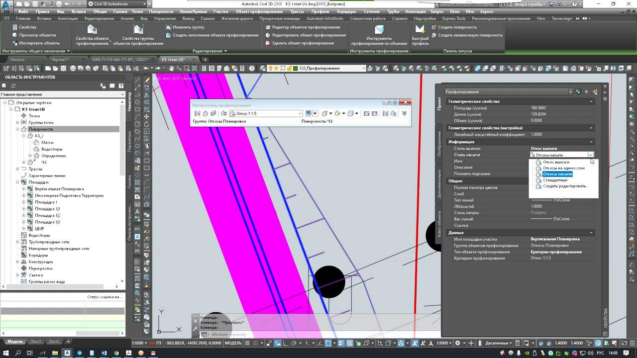
Task: Toggle layer on/off lightbulb in layer dropdown
Action: pyautogui.click(x=271, y=69)
